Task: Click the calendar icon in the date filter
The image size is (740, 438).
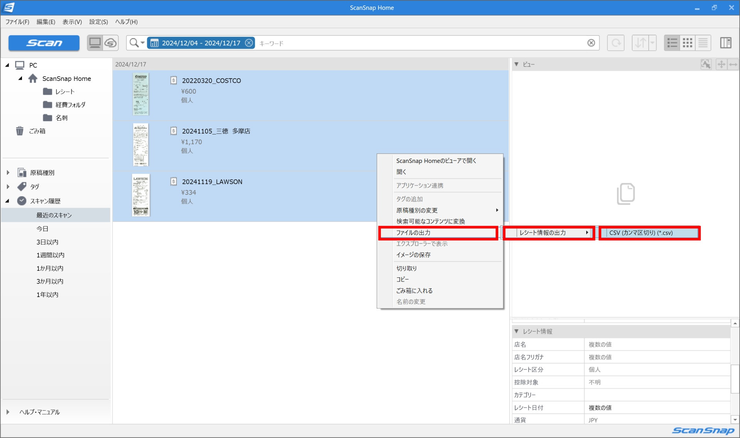Action: [x=155, y=43]
